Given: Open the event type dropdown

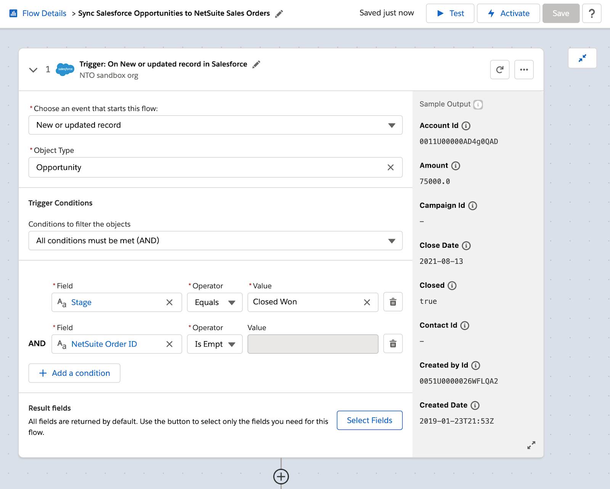Looking at the screenshot, I should coord(215,125).
